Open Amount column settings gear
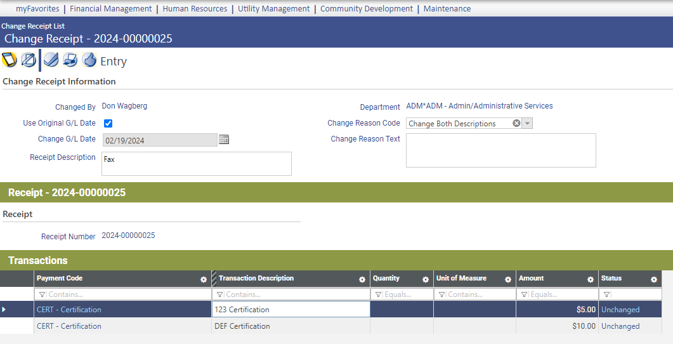This screenshot has width=673, height=344. click(590, 280)
